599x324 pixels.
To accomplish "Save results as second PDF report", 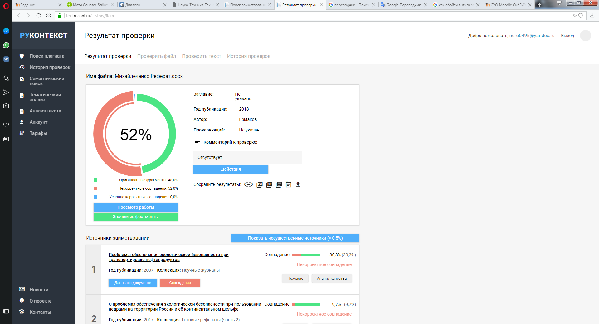I will 270,184.
